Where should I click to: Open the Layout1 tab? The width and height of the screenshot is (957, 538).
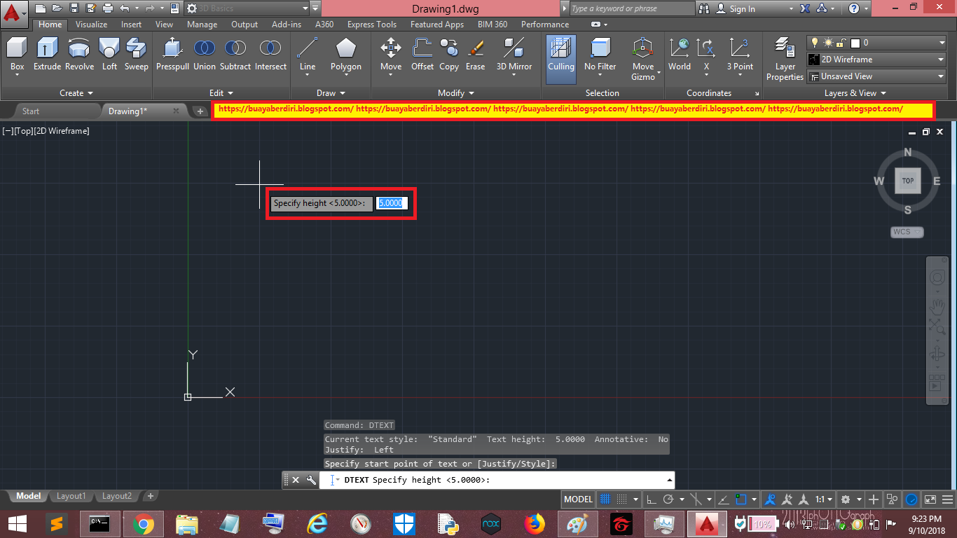[71, 495]
